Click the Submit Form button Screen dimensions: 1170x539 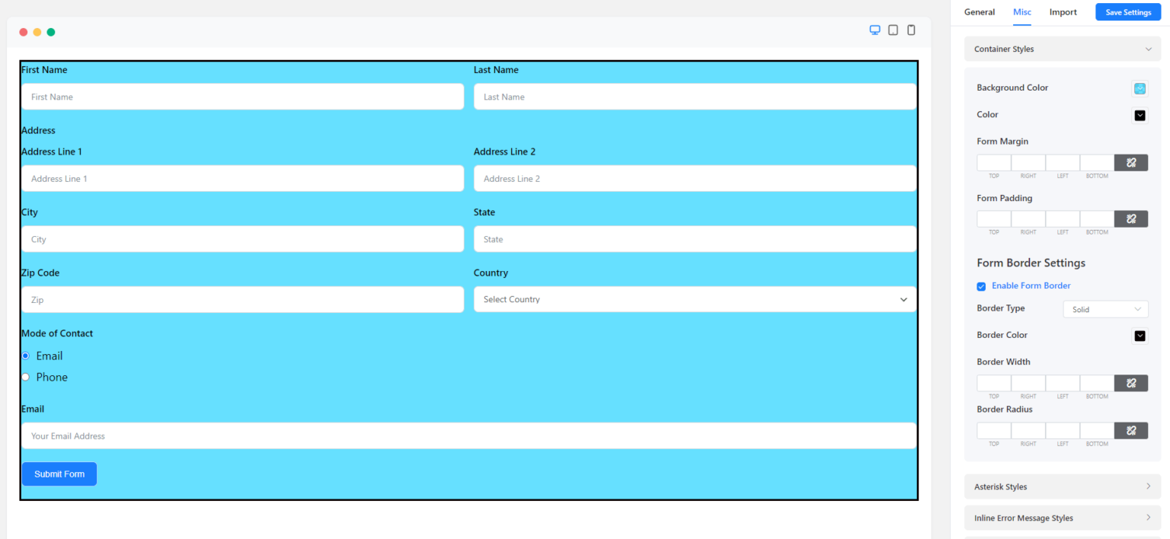[x=59, y=474]
